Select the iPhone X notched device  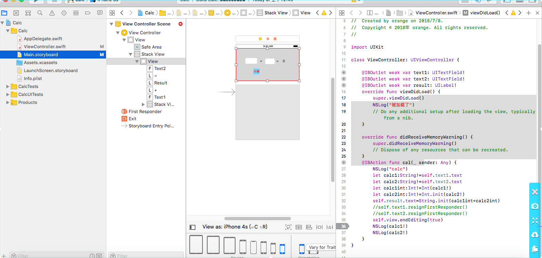click(253, 247)
